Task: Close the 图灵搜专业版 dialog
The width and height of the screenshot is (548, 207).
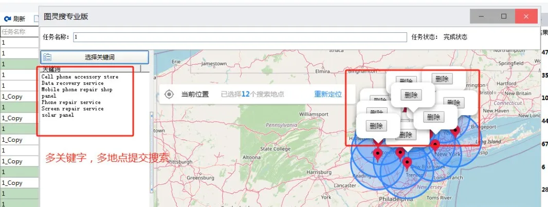Action: (526, 16)
